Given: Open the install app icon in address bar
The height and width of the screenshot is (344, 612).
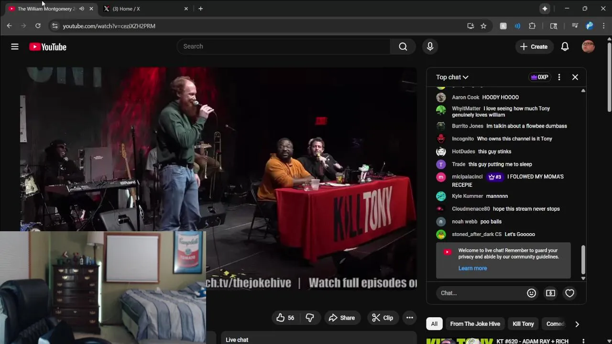Looking at the screenshot, I should tap(470, 26).
